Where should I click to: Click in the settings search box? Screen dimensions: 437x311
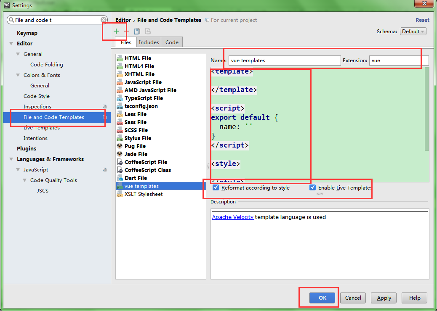click(57, 20)
